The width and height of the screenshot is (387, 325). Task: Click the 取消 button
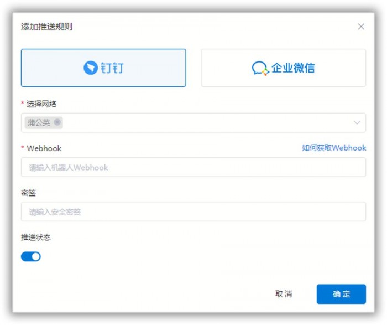(x=284, y=294)
